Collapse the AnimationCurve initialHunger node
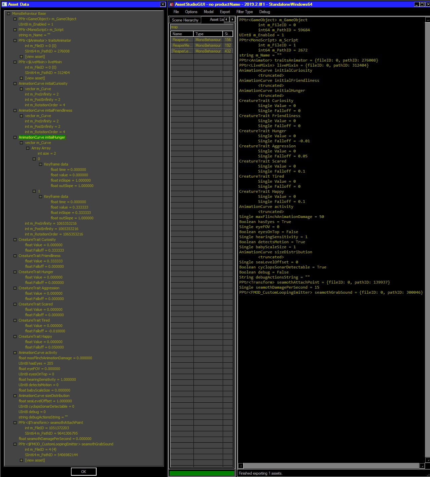 pyautogui.click(x=15, y=137)
